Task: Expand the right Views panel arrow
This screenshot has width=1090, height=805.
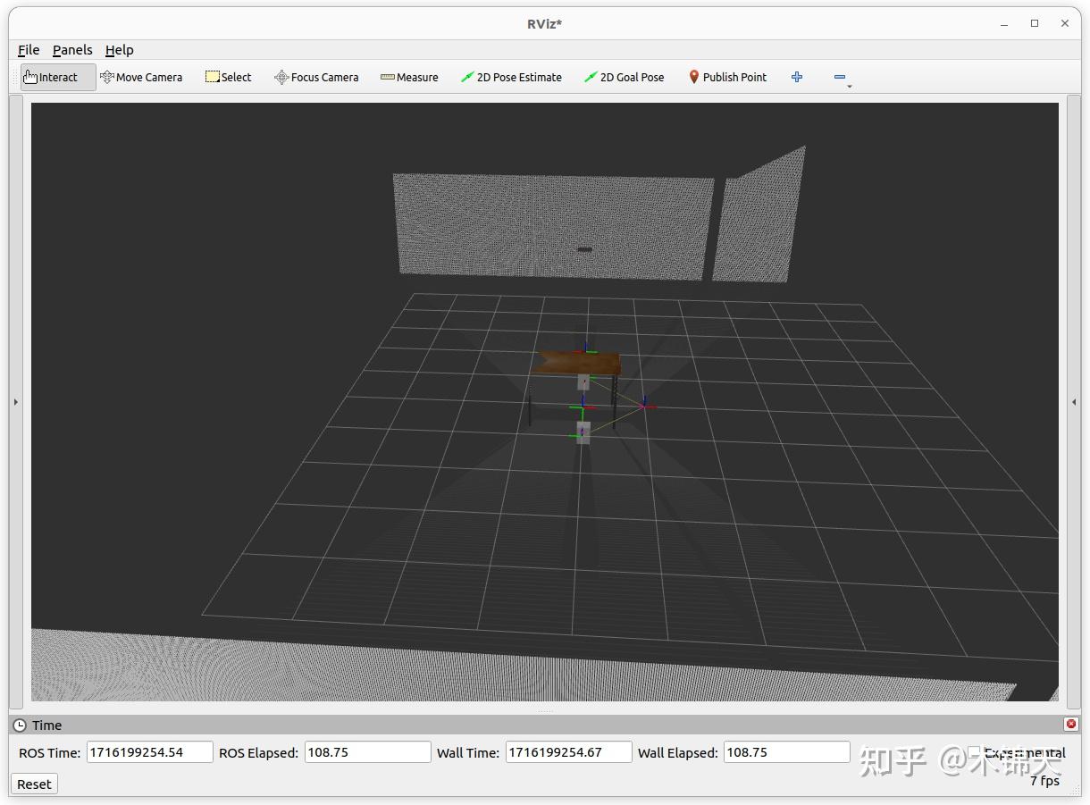Action: (x=1073, y=402)
